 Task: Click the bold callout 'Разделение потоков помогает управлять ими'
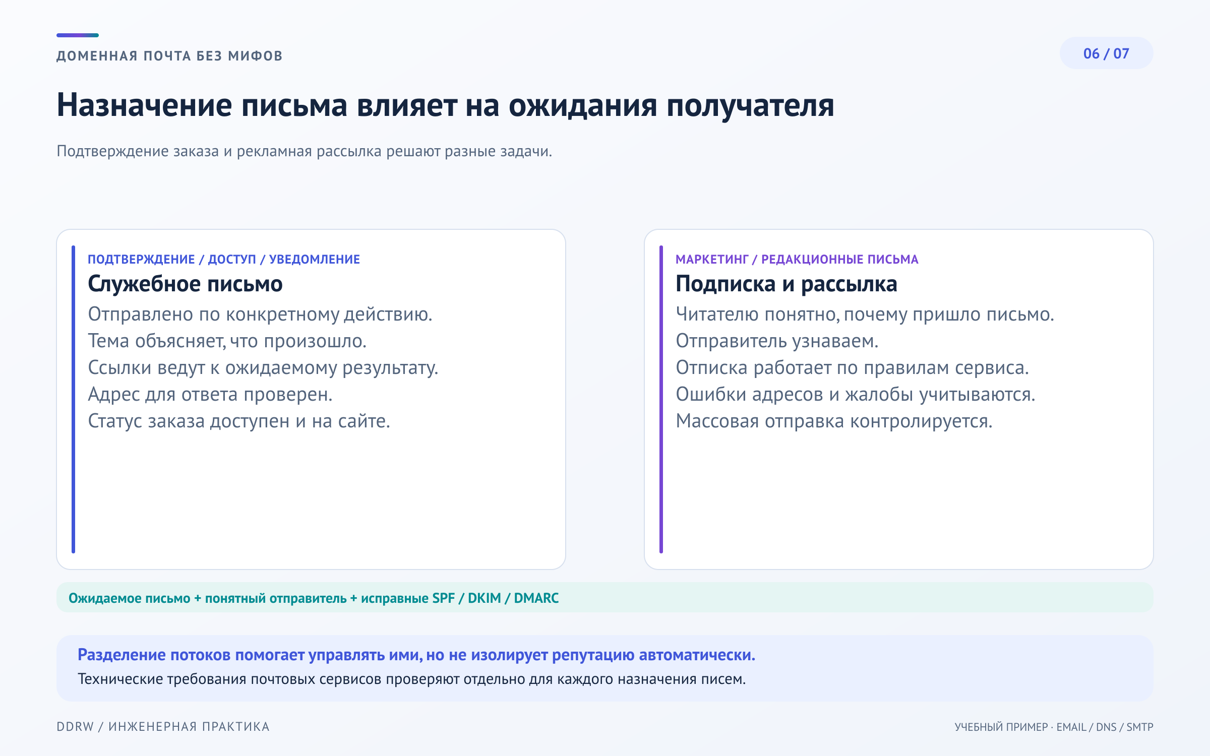tap(416, 655)
